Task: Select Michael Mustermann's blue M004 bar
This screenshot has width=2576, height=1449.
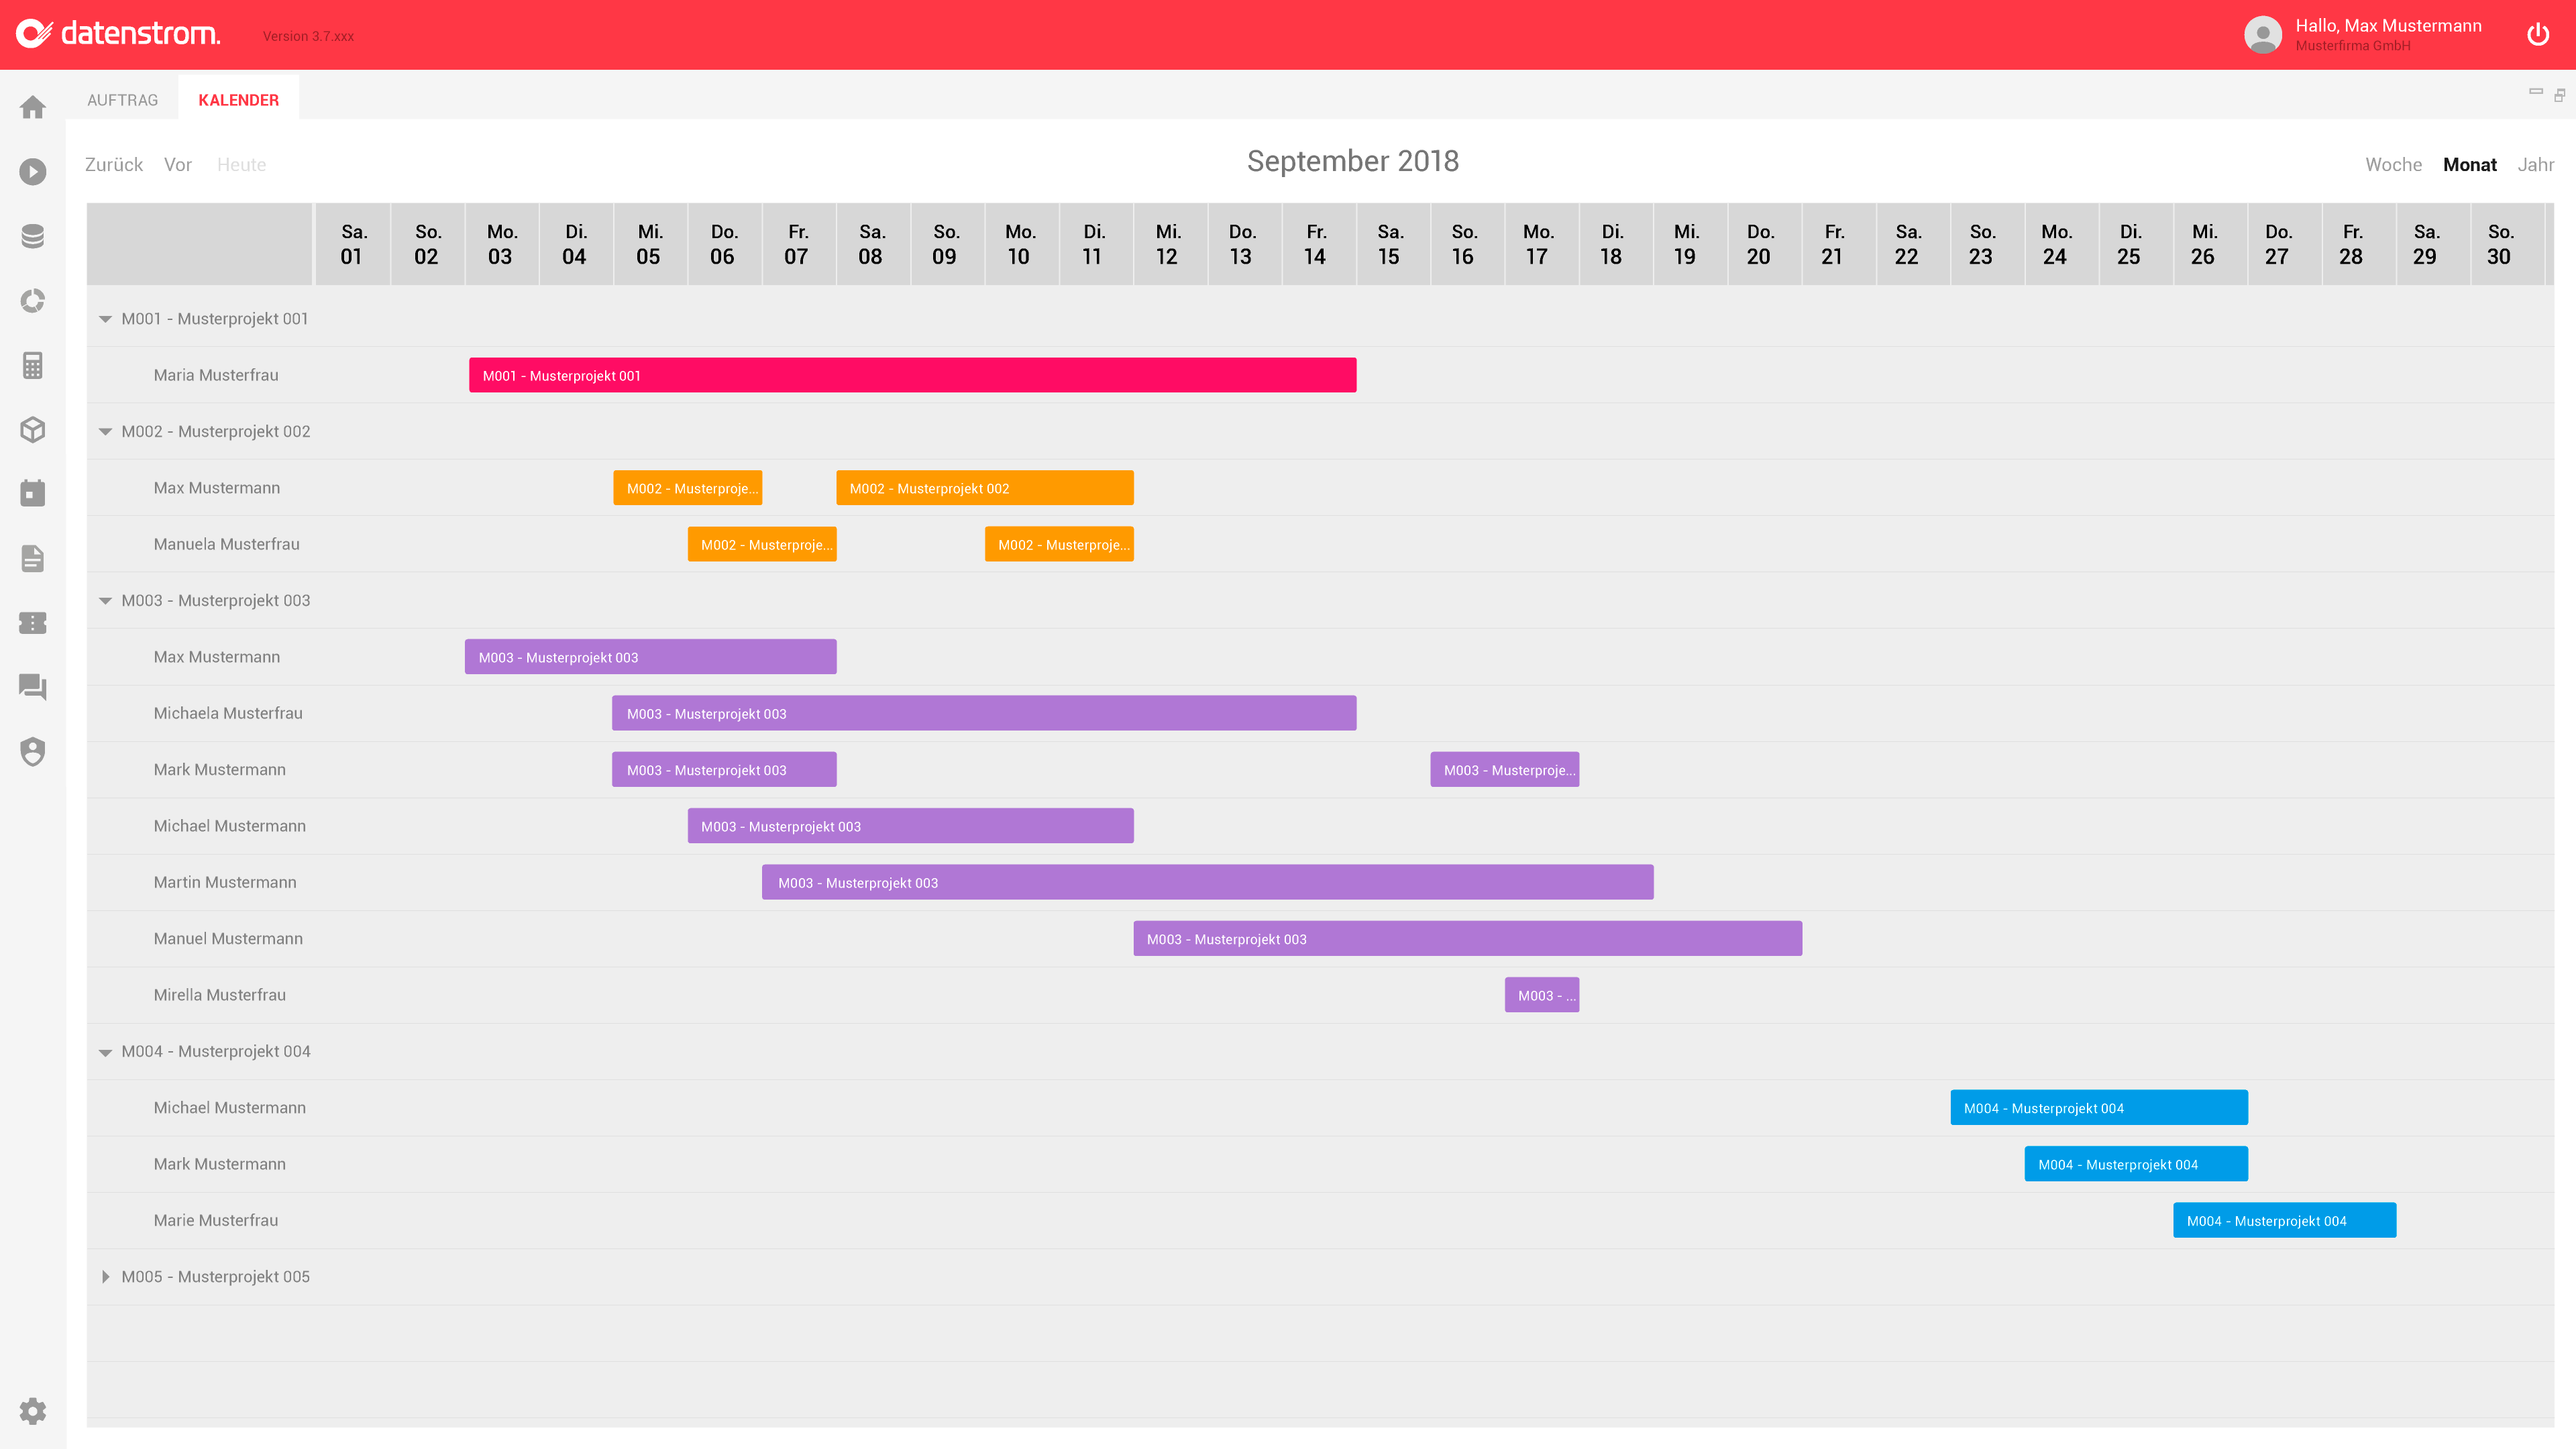Action: point(2099,1108)
